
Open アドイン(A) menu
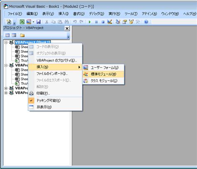149,14
